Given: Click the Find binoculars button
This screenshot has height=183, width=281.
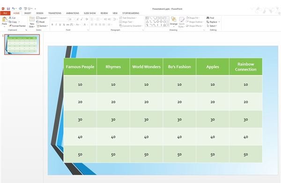Looking at the screenshot, I should 210,18.
